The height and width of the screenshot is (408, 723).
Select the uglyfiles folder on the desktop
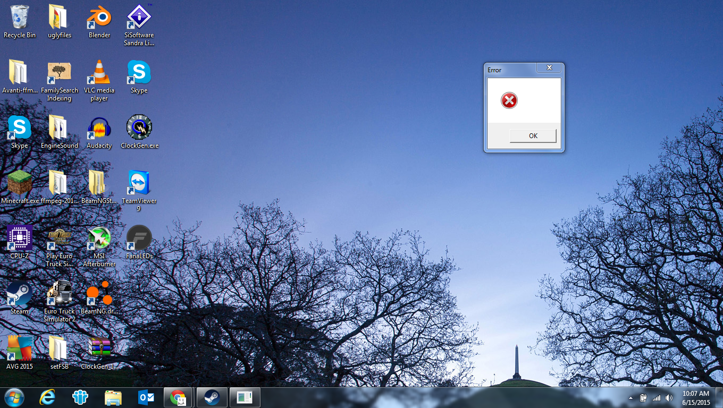pos(59,22)
